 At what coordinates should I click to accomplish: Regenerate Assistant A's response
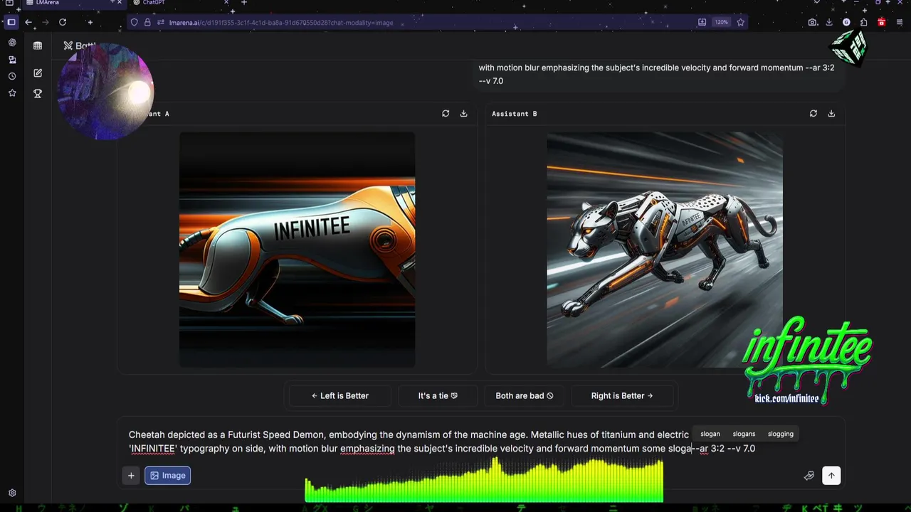[446, 113]
